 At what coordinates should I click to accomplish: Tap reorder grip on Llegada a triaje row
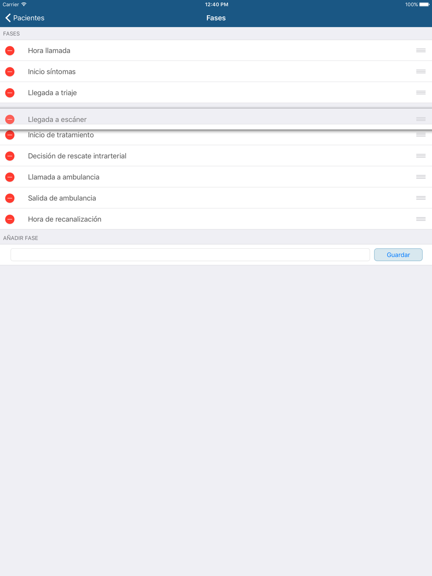coord(421,93)
